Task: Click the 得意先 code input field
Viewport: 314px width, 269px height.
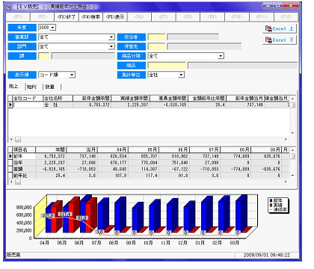Action: [156, 46]
